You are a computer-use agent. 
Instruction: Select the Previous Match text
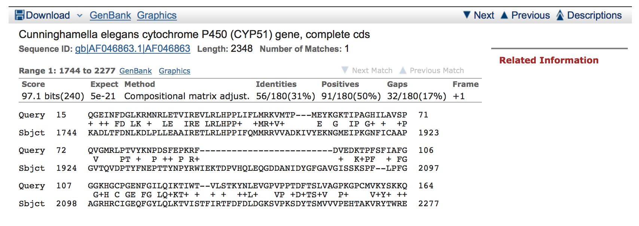pyautogui.click(x=437, y=70)
